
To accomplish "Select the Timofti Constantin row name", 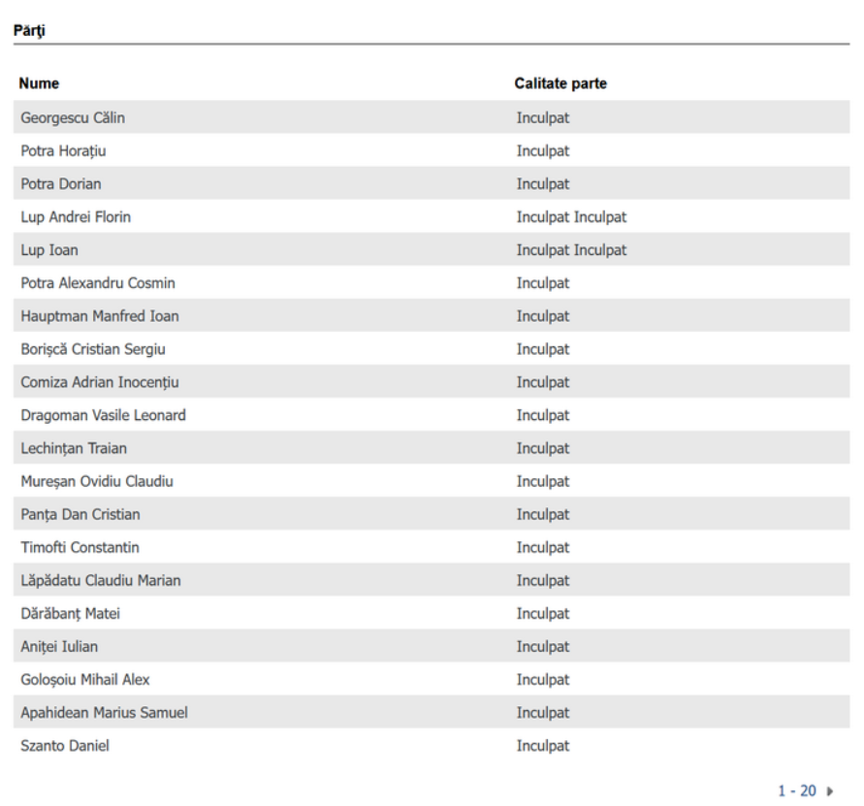I will (x=80, y=547).
